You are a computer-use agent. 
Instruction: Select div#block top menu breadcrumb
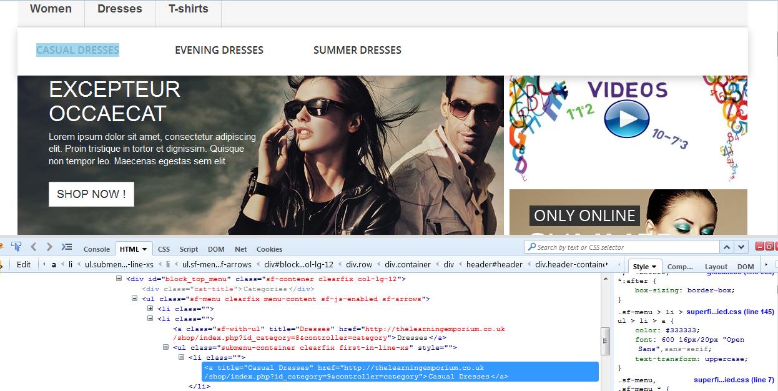point(298,264)
